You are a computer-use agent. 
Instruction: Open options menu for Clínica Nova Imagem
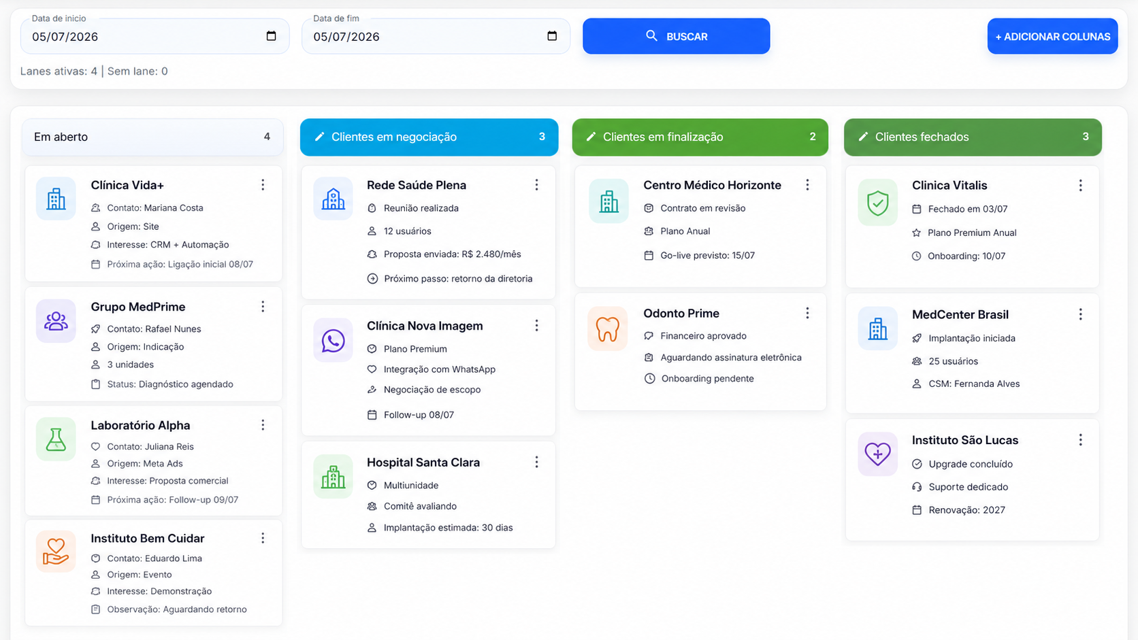click(536, 326)
